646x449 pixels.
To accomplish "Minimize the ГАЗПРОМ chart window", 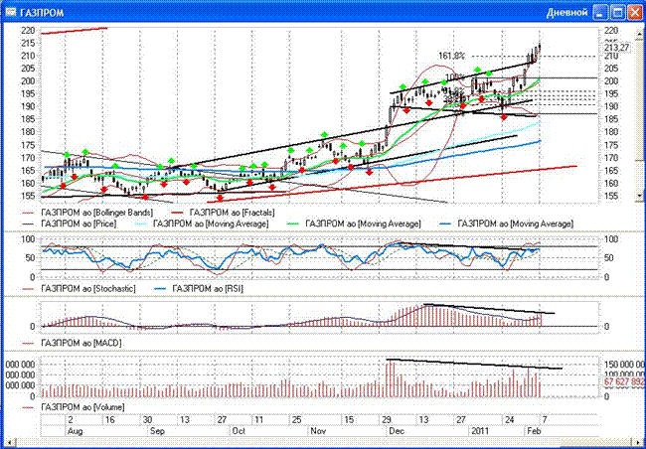I will [600, 12].
